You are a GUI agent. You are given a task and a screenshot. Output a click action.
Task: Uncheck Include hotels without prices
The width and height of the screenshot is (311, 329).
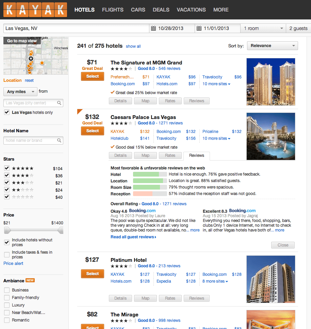[x=7, y=242]
